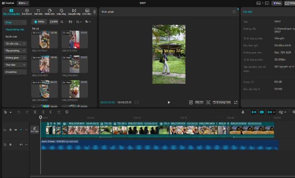Enter fullscreen preview
The image size is (295, 178).
236,102
